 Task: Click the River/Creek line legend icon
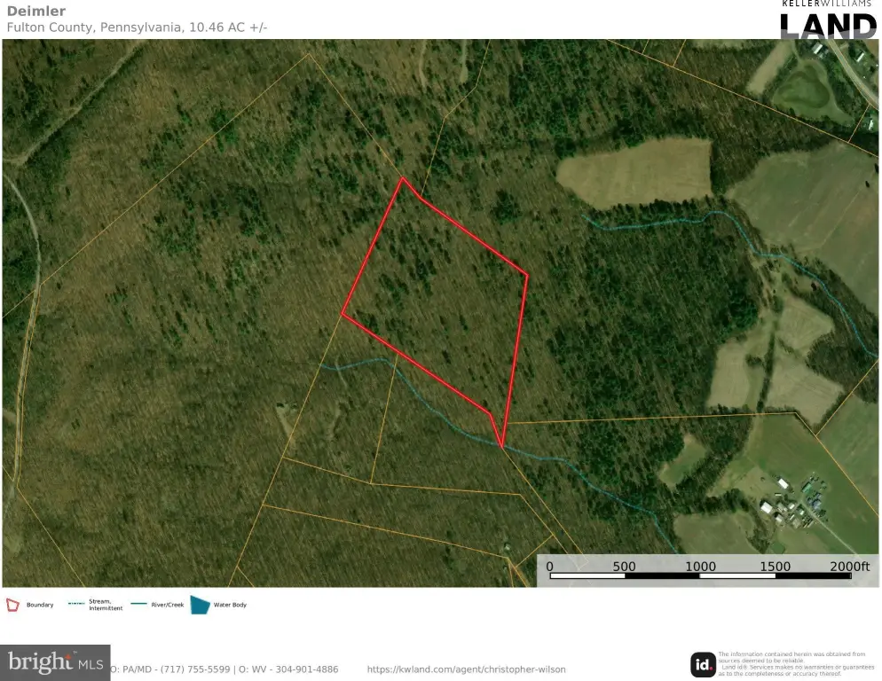click(x=138, y=604)
